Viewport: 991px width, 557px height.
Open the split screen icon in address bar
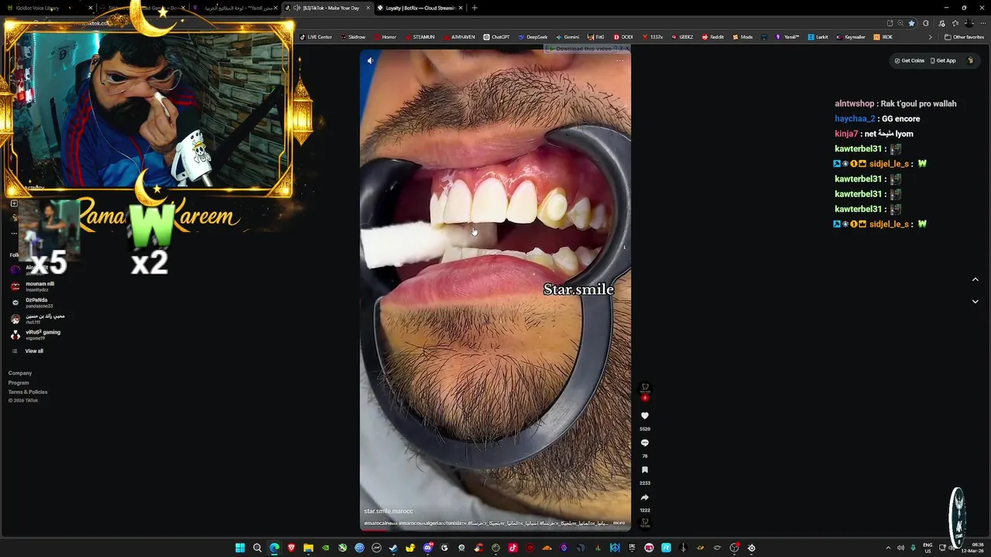pyautogui.click(x=890, y=23)
